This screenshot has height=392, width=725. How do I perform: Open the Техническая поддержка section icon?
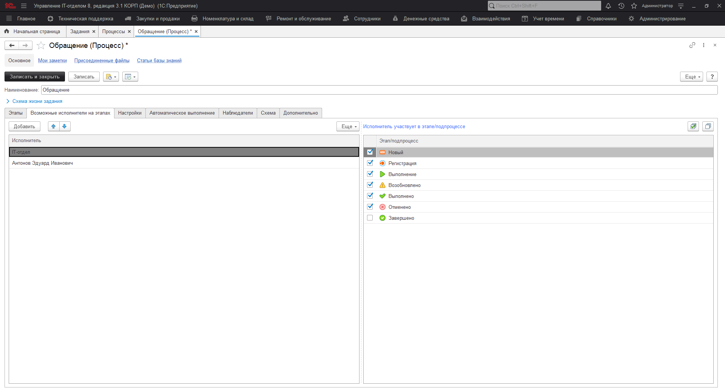(49, 18)
